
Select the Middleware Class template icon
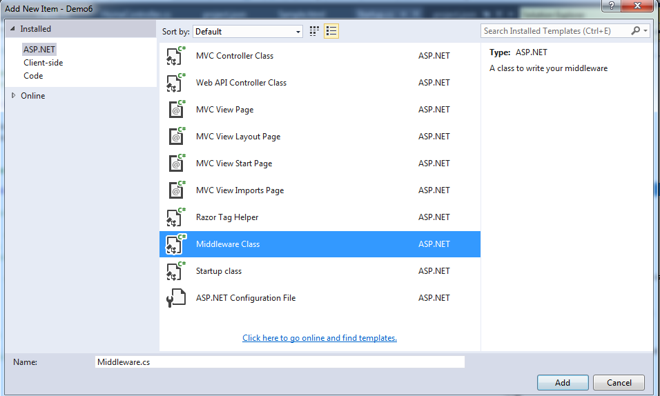[x=176, y=244]
